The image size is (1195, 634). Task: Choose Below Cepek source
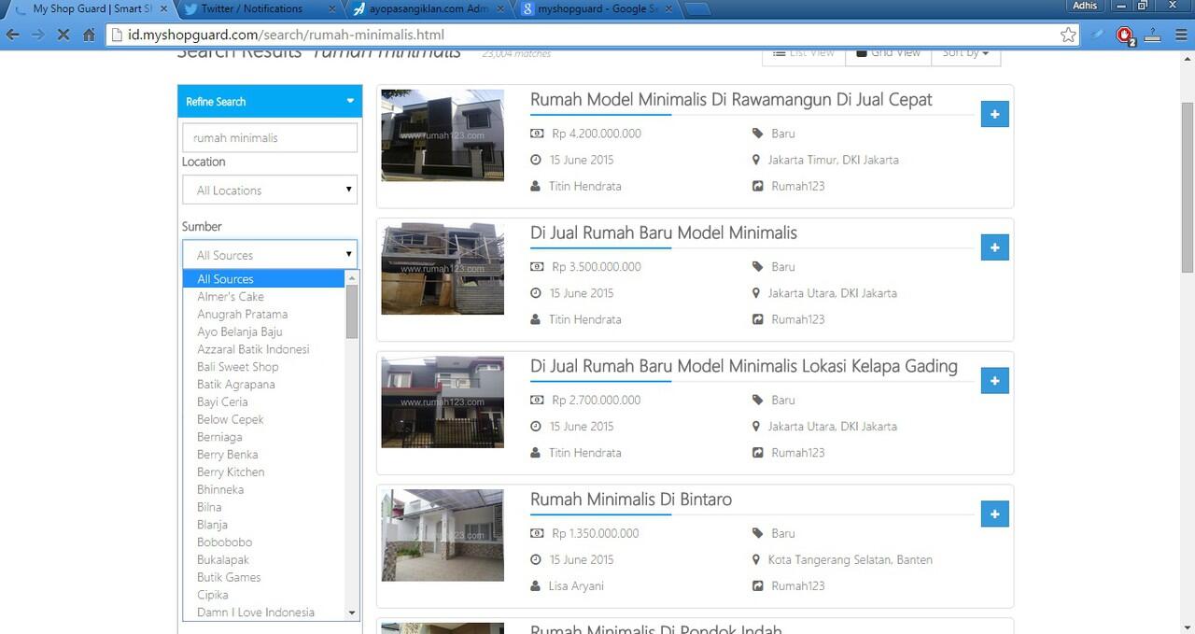tap(264, 419)
